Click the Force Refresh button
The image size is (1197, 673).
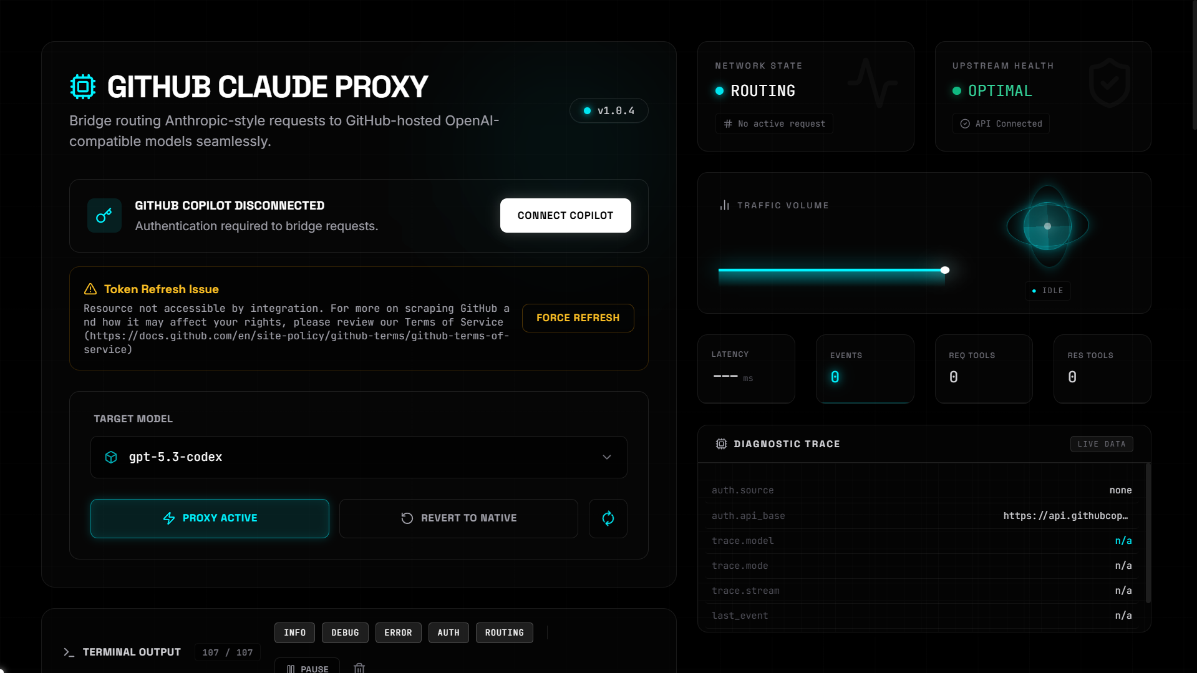pyautogui.click(x=578, y=318)
